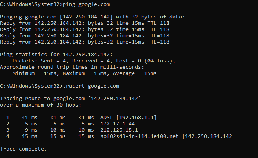Click the "Trace complete." message
This screenshot has width=258, height=158.
coord(23,149)
